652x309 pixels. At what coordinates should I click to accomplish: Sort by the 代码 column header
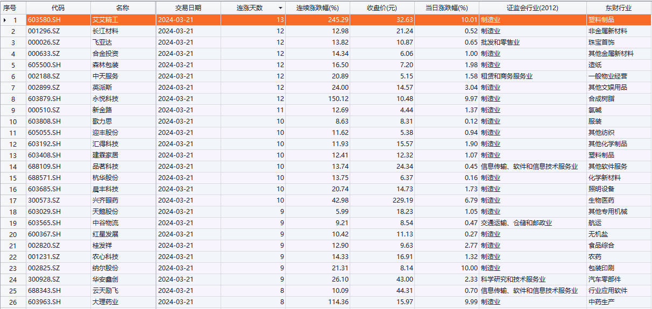[58, 8]
